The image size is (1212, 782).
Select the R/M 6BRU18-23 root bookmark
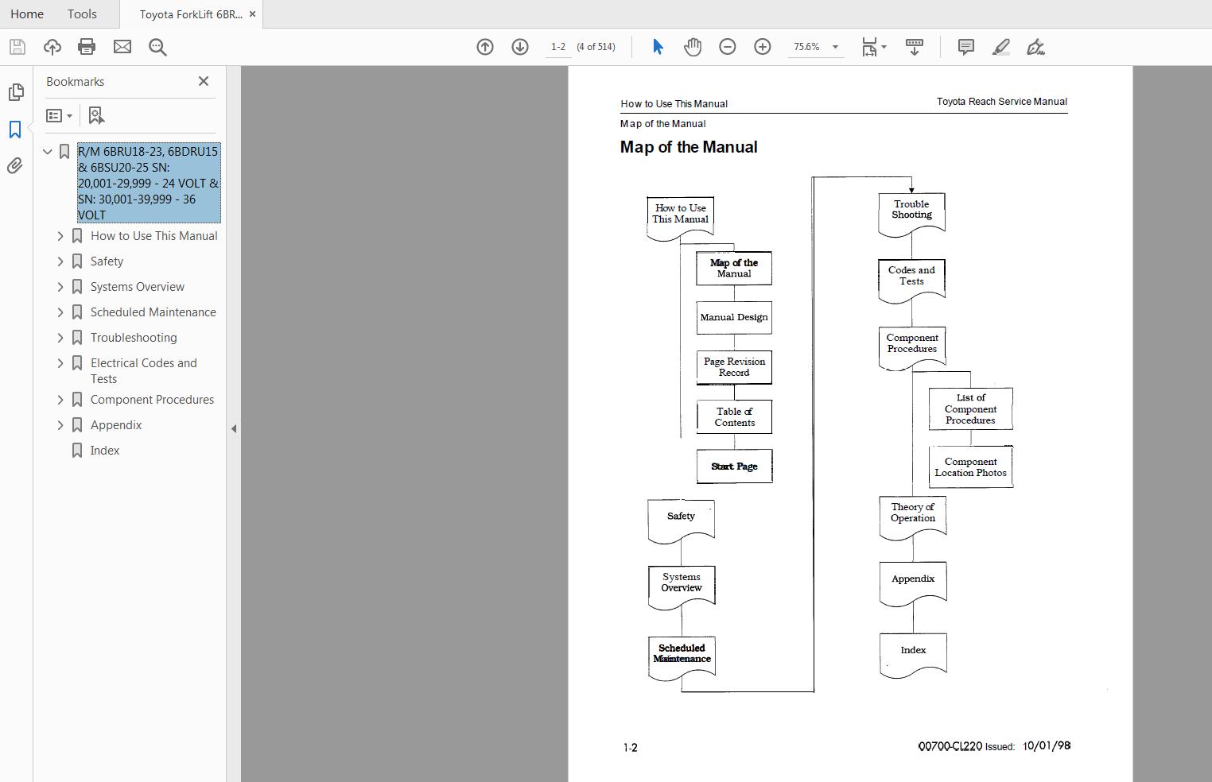coord(149,183)
